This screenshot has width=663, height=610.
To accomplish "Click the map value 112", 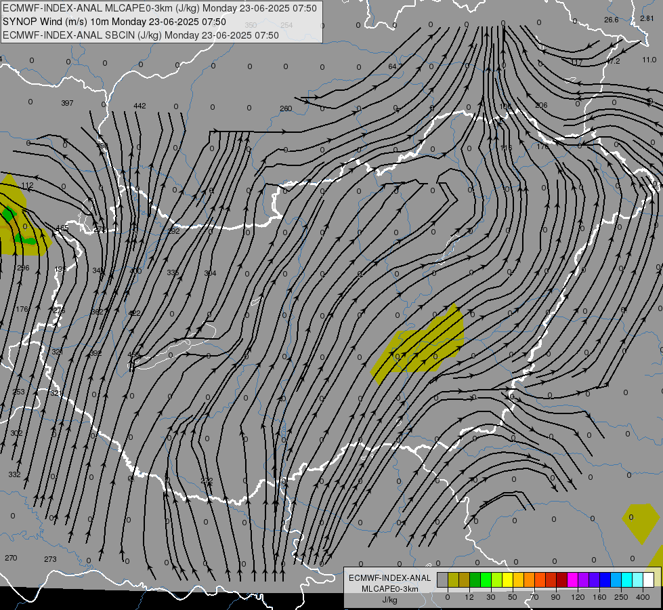I will click(27, 186).
